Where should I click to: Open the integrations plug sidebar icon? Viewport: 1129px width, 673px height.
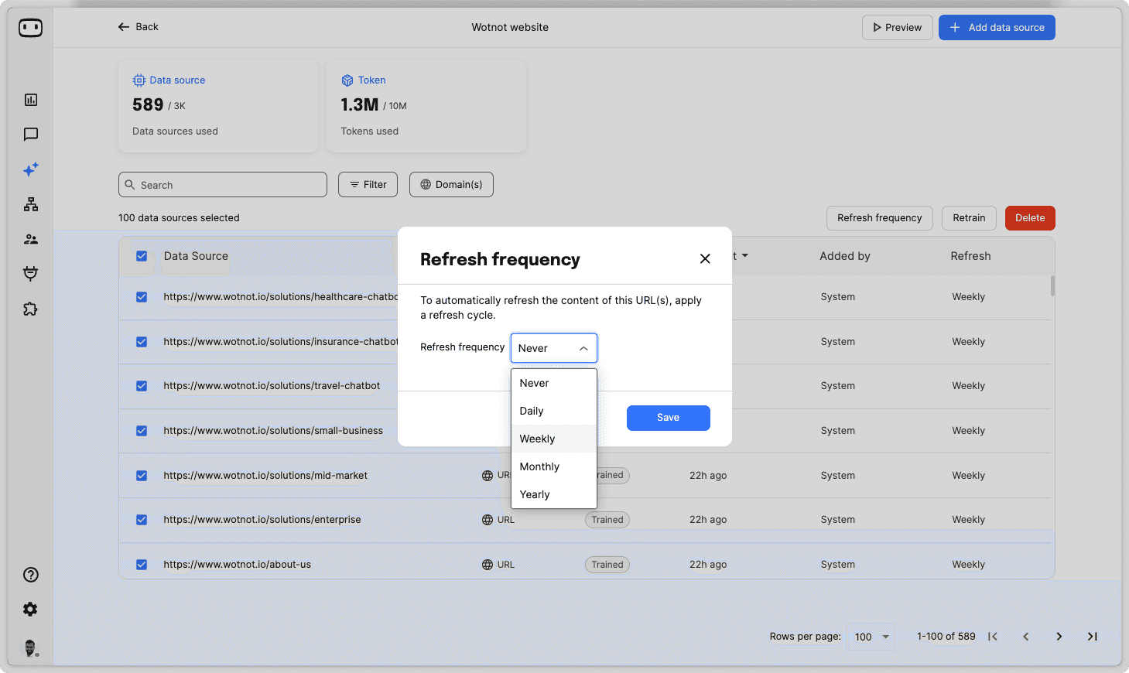pyautogui.click(x=31, y=273)
